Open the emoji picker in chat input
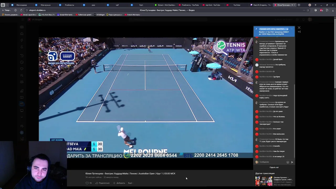 click(288, 162)
